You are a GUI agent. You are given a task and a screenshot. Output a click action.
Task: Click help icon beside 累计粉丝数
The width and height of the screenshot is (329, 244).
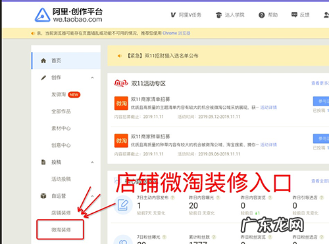[214, 237]
